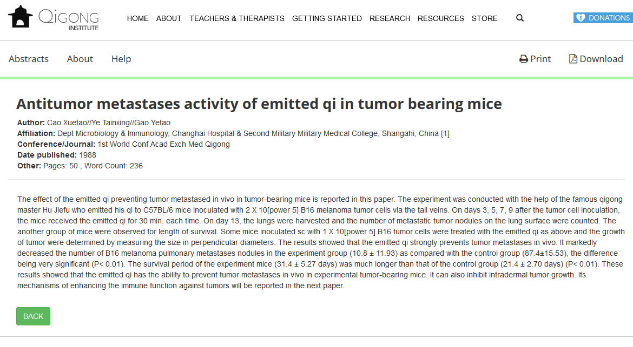
Task: Expand the RESEARCH menu
Action: coord(390,18)
